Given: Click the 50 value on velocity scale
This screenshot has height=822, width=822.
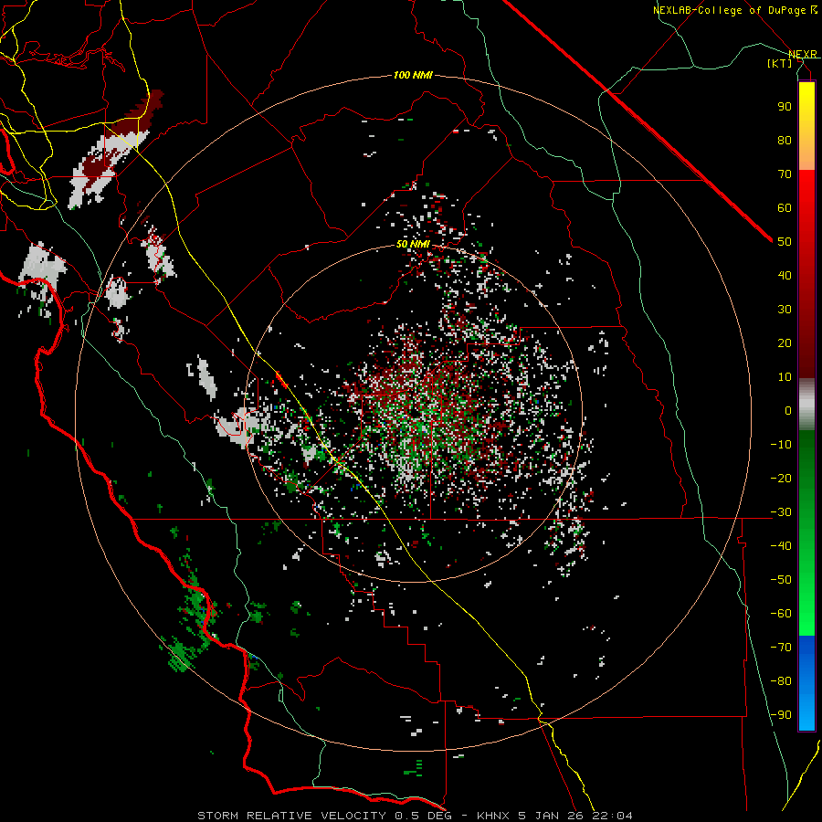Looking at the screenshot, I should click(x=785, y=242).
